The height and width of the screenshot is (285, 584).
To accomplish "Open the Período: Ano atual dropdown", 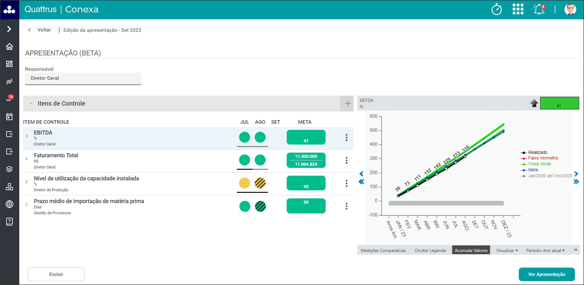I will click(x=545, y=250).
